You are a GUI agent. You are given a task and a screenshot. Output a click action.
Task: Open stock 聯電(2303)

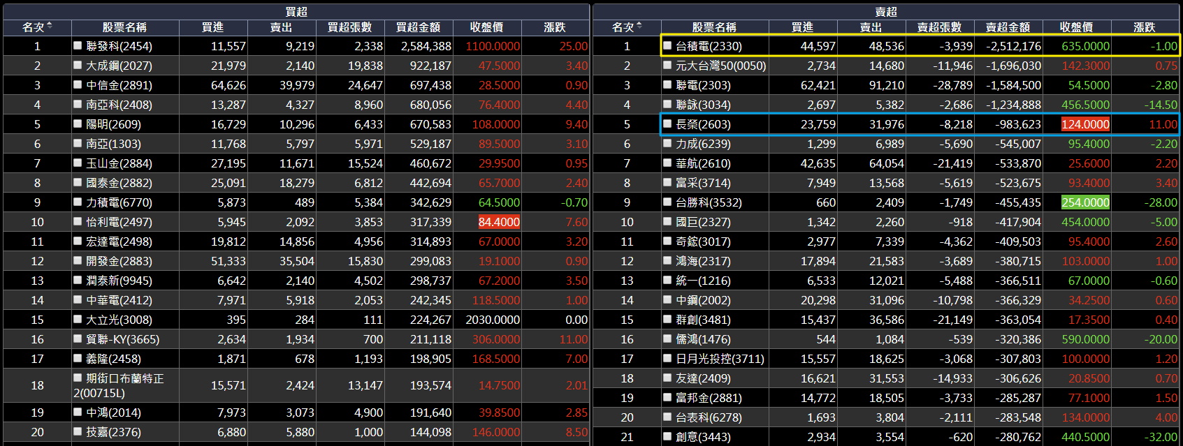[703, 85]
